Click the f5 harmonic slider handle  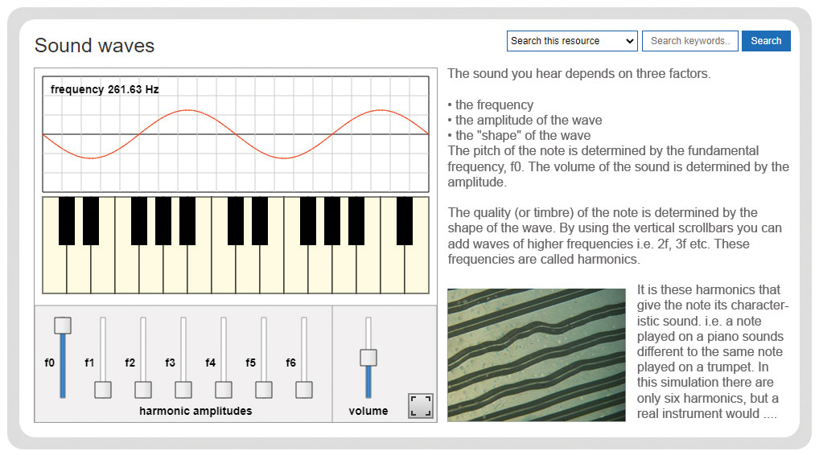point(264,390)
